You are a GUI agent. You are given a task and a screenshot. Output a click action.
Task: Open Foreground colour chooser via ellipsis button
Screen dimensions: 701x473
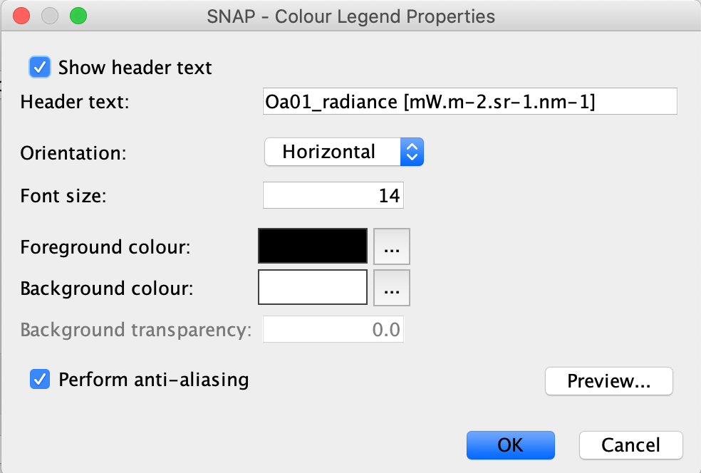click(x=392, y=246)
